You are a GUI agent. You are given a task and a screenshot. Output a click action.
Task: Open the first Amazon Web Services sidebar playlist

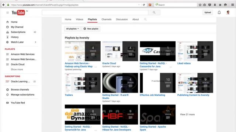[x=22, y=54]
